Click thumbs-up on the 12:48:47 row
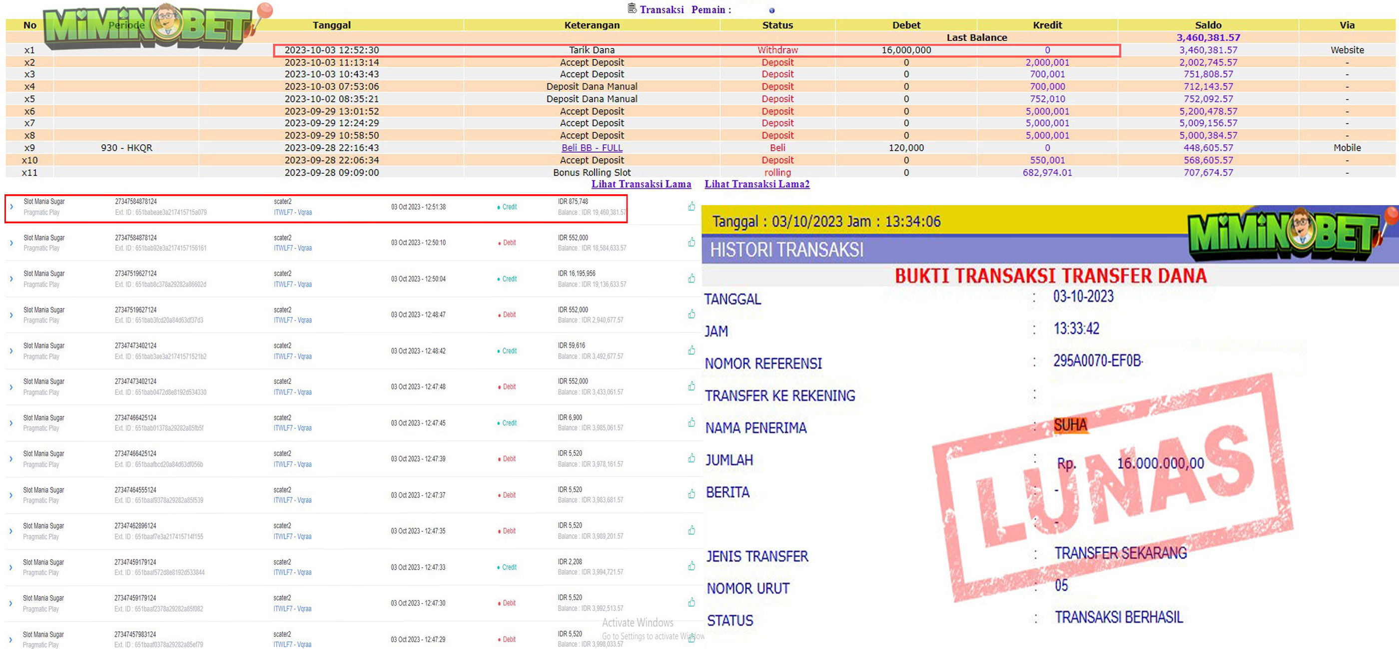The height and width of the screenshot is (649, 1399). [692, 314]
